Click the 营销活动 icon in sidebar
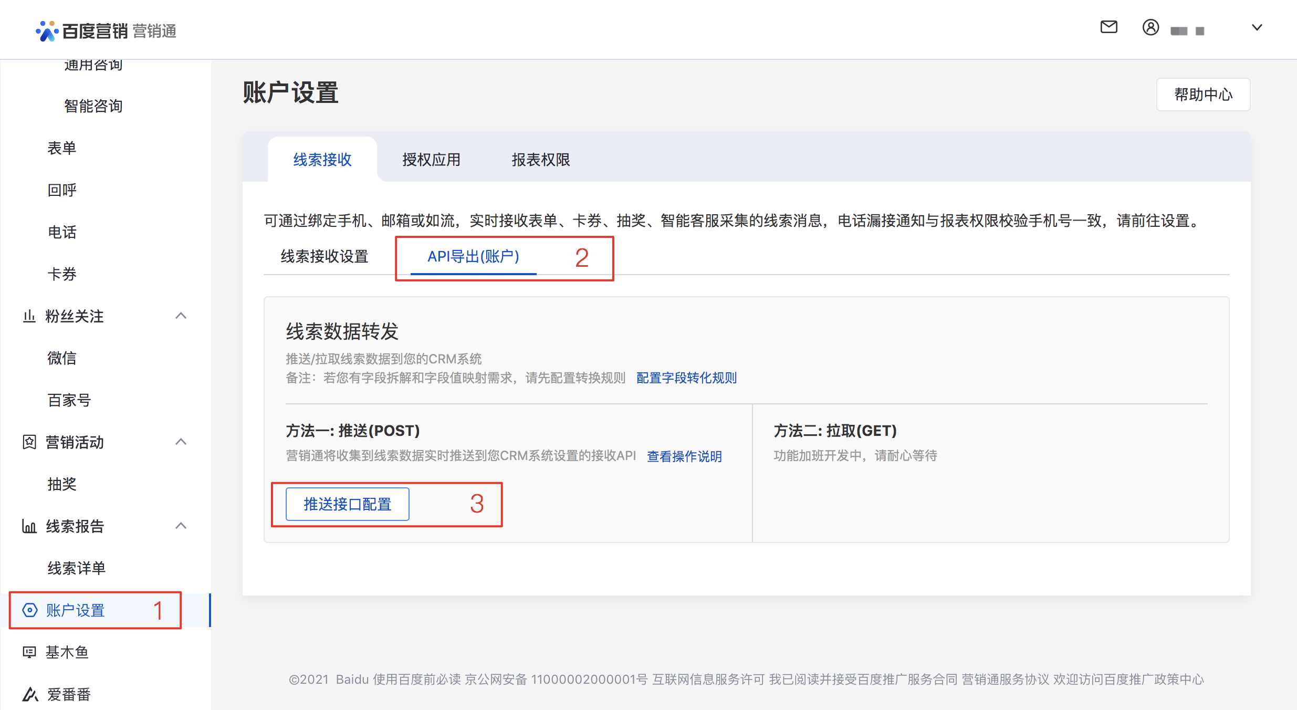 point(29,442)
